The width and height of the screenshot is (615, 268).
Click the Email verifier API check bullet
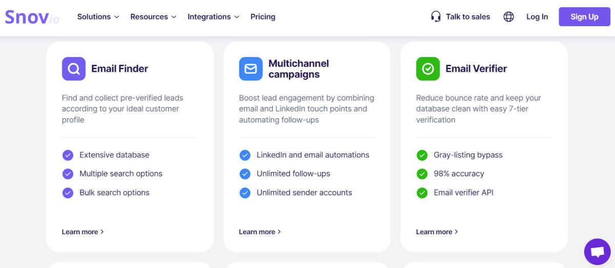[422, 193]
